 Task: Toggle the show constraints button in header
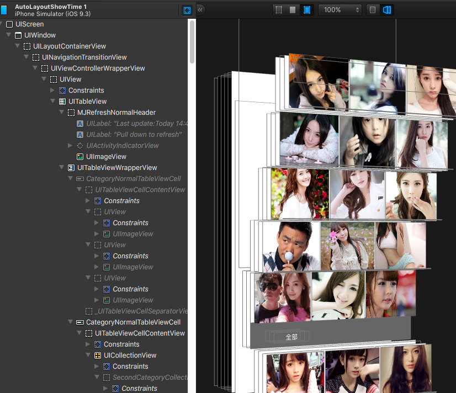click(187, 10)
